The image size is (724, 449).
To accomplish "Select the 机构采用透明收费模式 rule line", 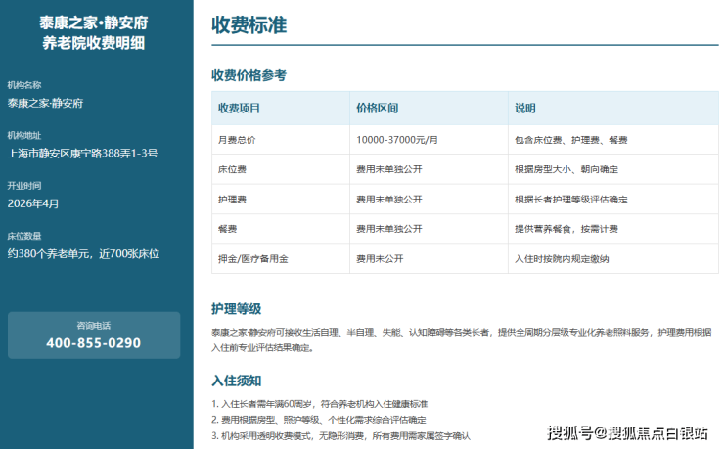I will pyautogui.click(x=340, y=435).
